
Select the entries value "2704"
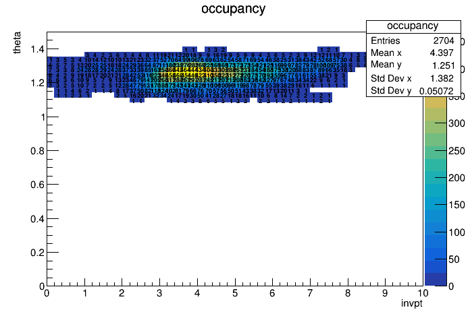444,40
